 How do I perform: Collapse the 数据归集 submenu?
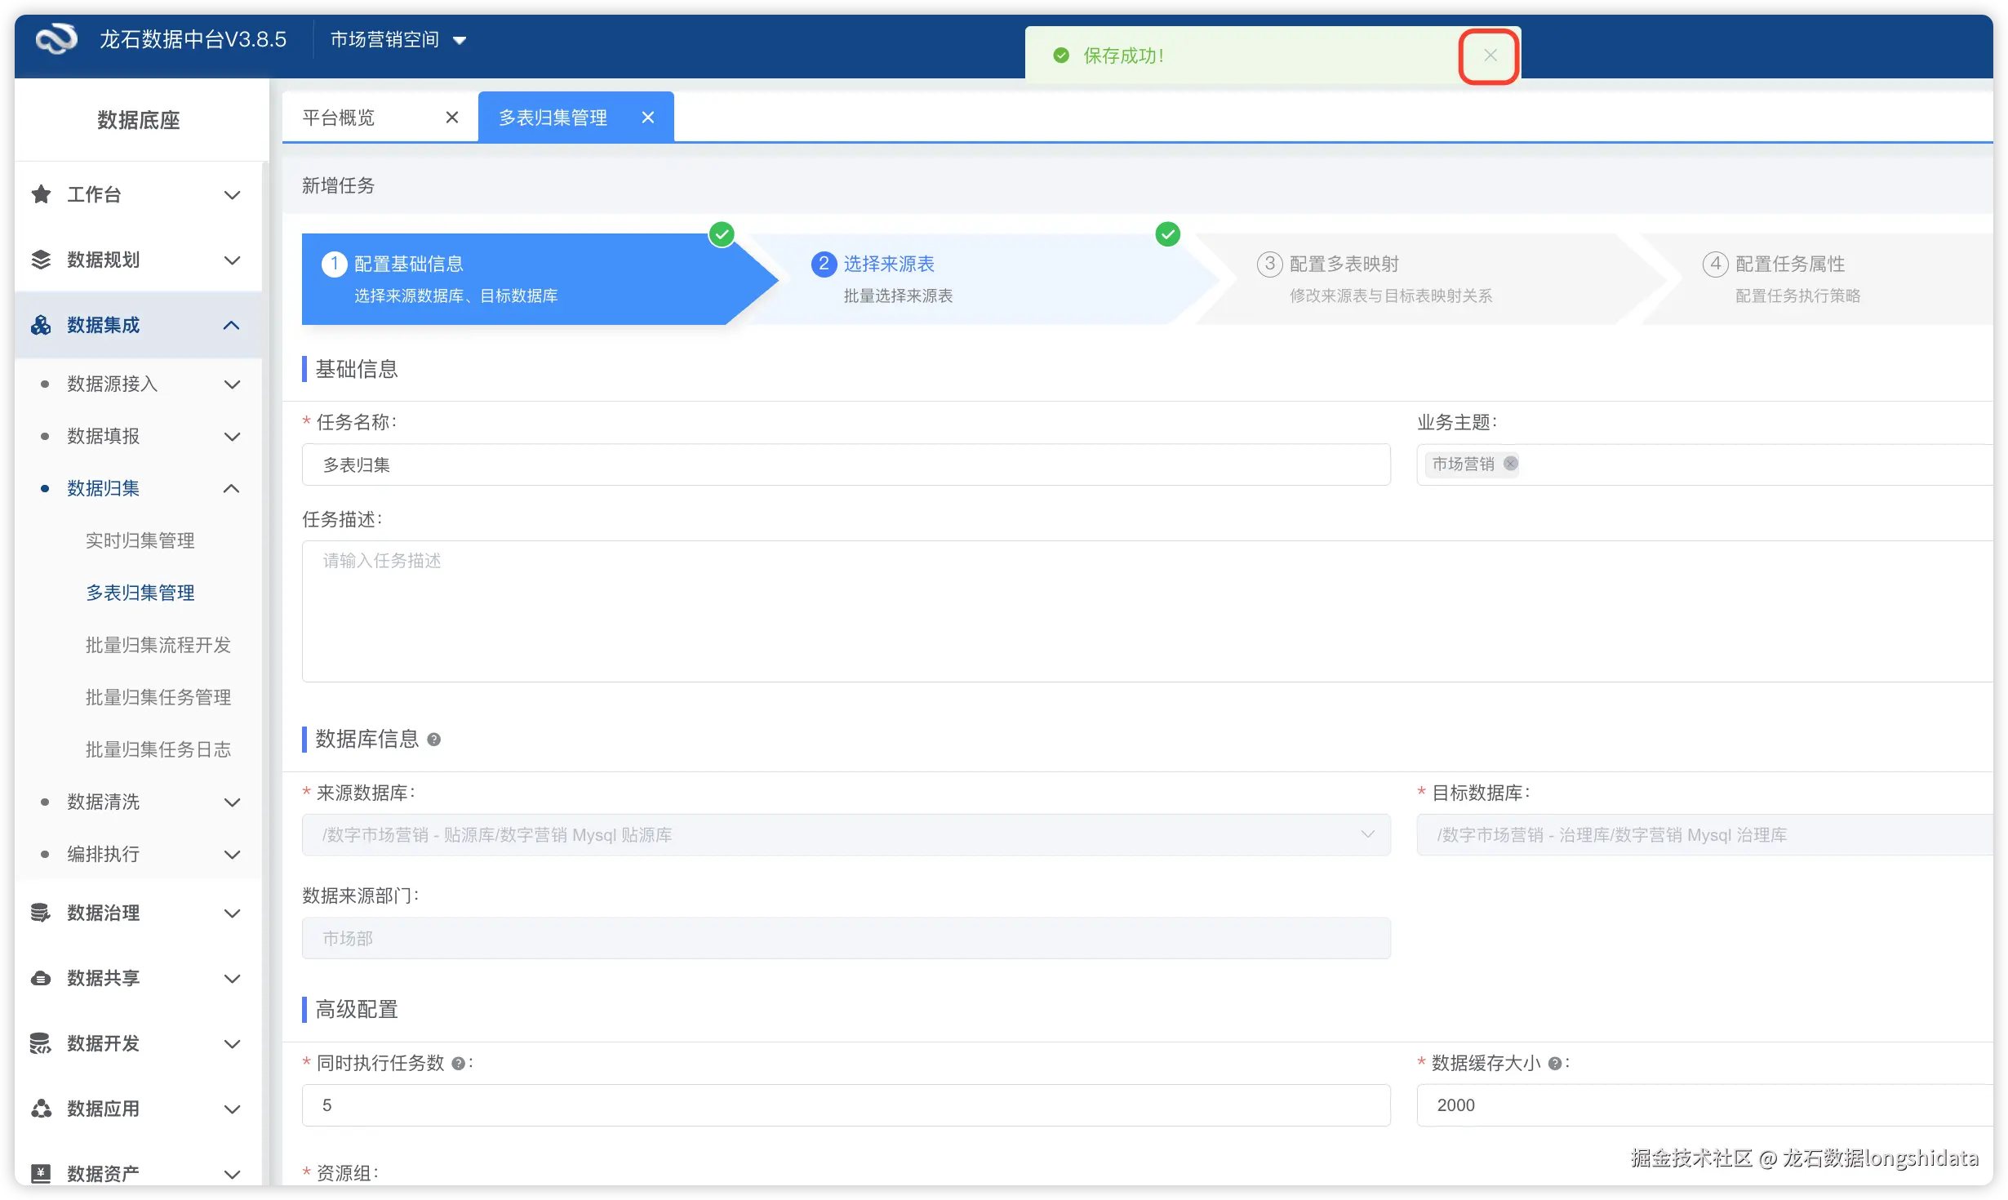pos(232,488)
